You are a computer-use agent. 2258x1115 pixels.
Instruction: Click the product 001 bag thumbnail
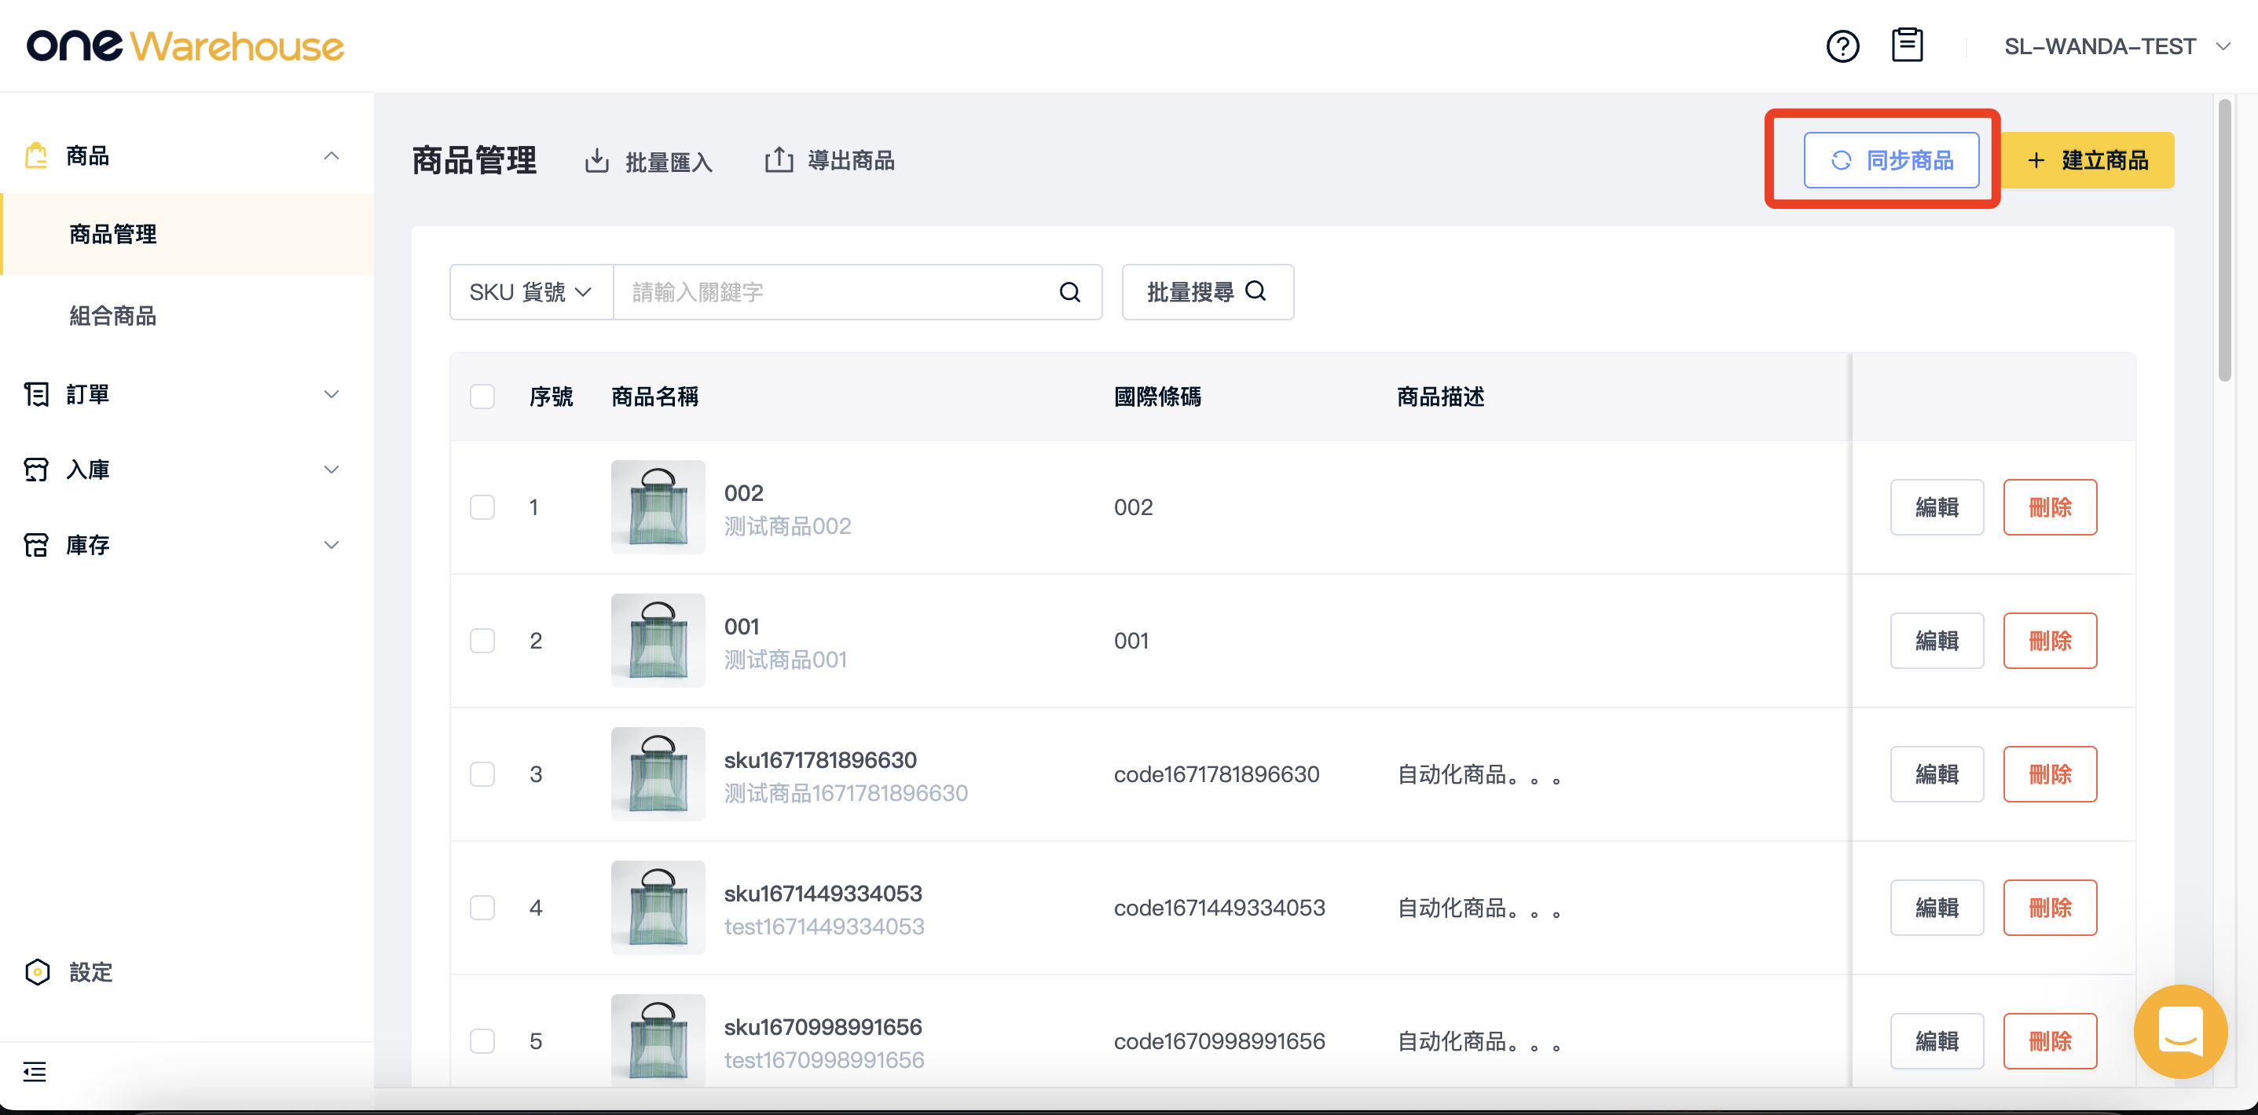[x=658, y=642]
